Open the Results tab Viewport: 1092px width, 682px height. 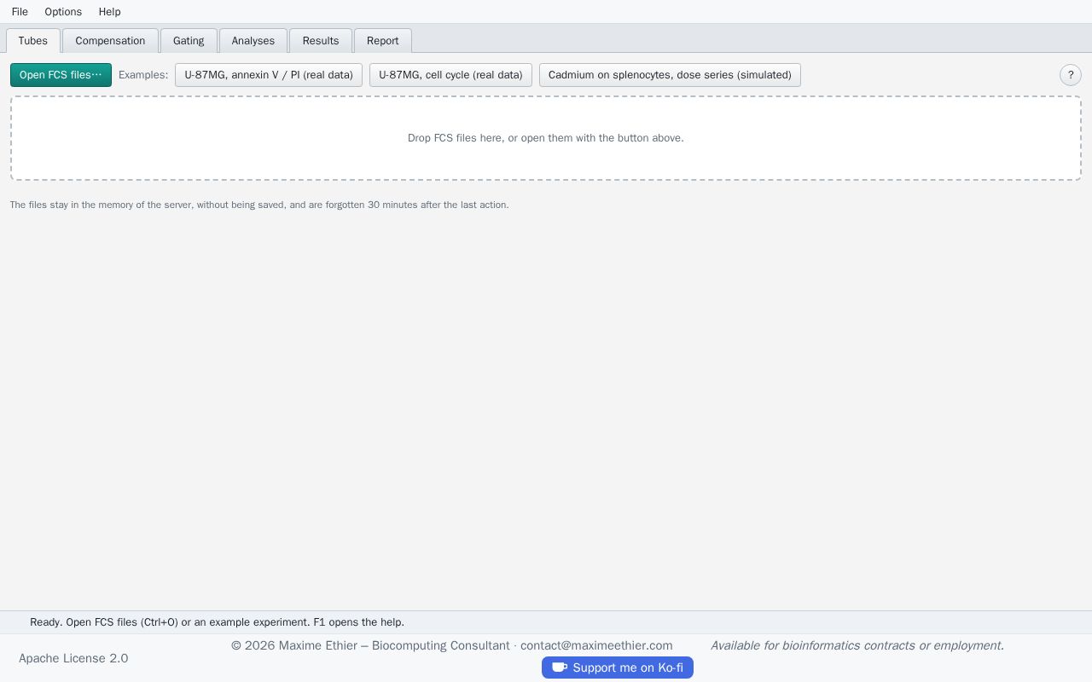(321, 41)
